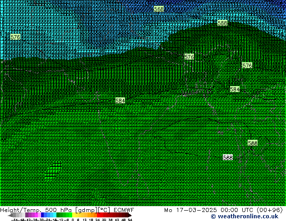Click the gray left arrow of color scale
This screenshot has height=221, width=286.
10,216
